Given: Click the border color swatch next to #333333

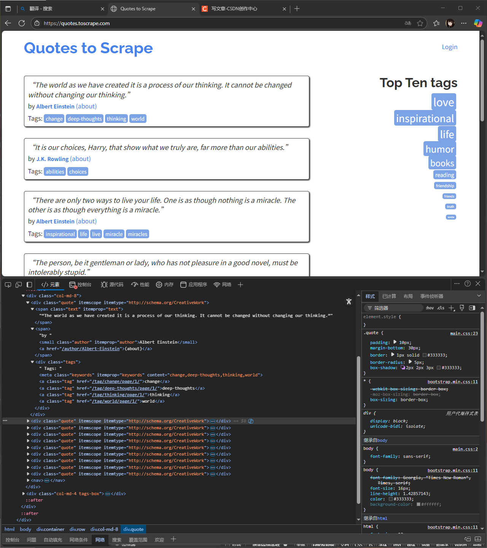Looking at the screenshot, I should click(x=424, y=355).
